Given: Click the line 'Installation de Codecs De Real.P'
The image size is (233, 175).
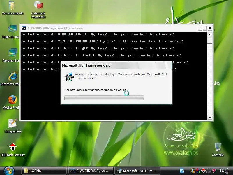Looking at the screenshot, I should (101, 55).
